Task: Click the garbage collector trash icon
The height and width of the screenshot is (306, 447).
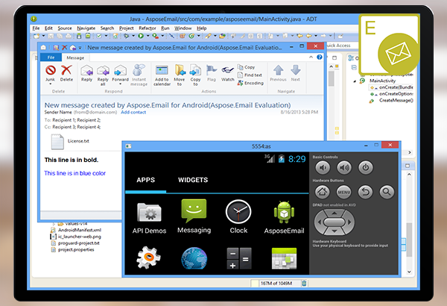Action: [x=304, y=283]
